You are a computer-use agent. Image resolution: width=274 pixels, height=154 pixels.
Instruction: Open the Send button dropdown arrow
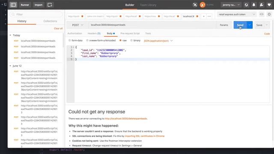[x=250, y=25]
